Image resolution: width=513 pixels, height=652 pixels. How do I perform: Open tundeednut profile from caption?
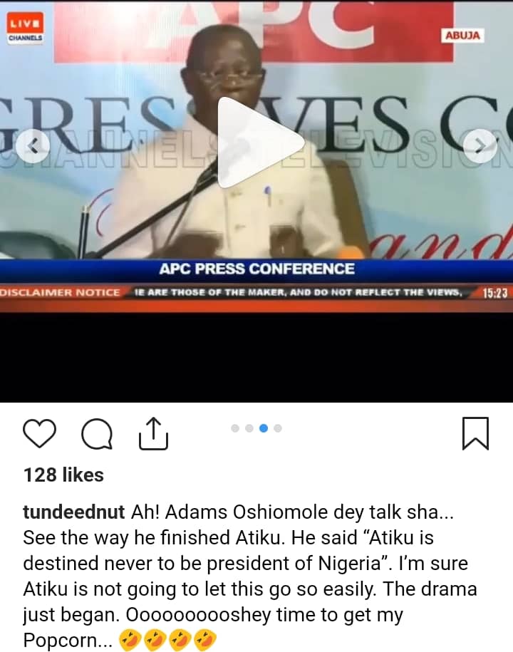pos(73,512)
